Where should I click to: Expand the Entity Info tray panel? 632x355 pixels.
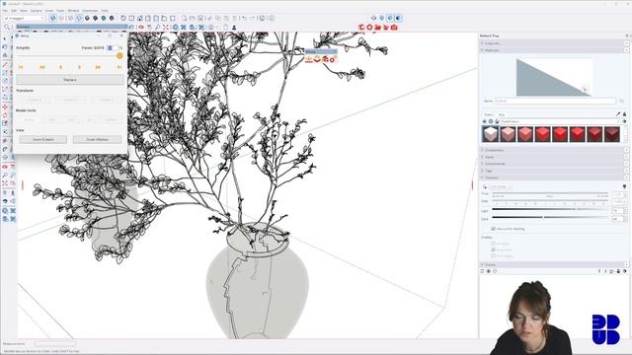click(492, 43)
